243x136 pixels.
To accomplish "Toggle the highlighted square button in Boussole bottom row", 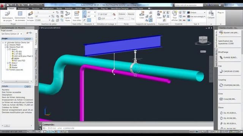I will click(89, 20).
